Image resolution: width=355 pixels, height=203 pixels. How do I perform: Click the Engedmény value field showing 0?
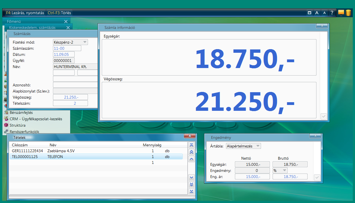pyautogui.click(x=252, y=171)
